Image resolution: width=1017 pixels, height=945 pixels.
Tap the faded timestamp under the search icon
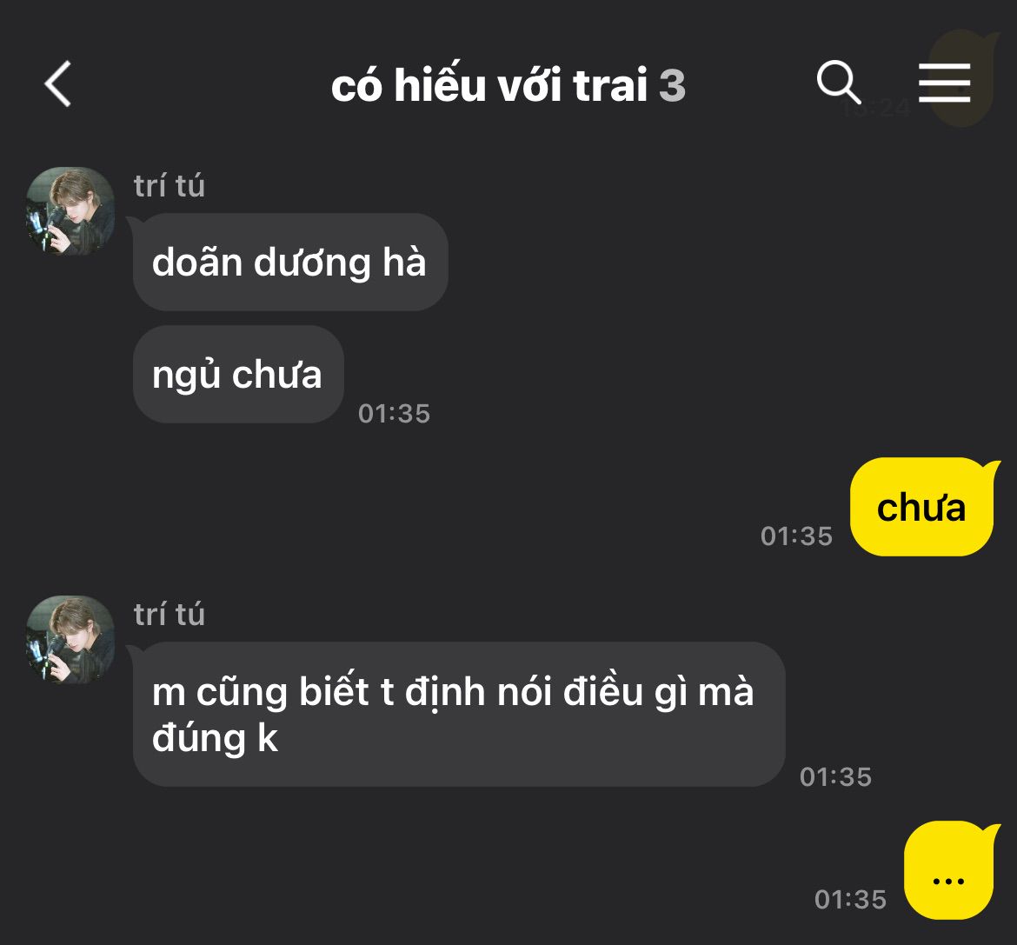pyautogui.click(x=875, y=109)
